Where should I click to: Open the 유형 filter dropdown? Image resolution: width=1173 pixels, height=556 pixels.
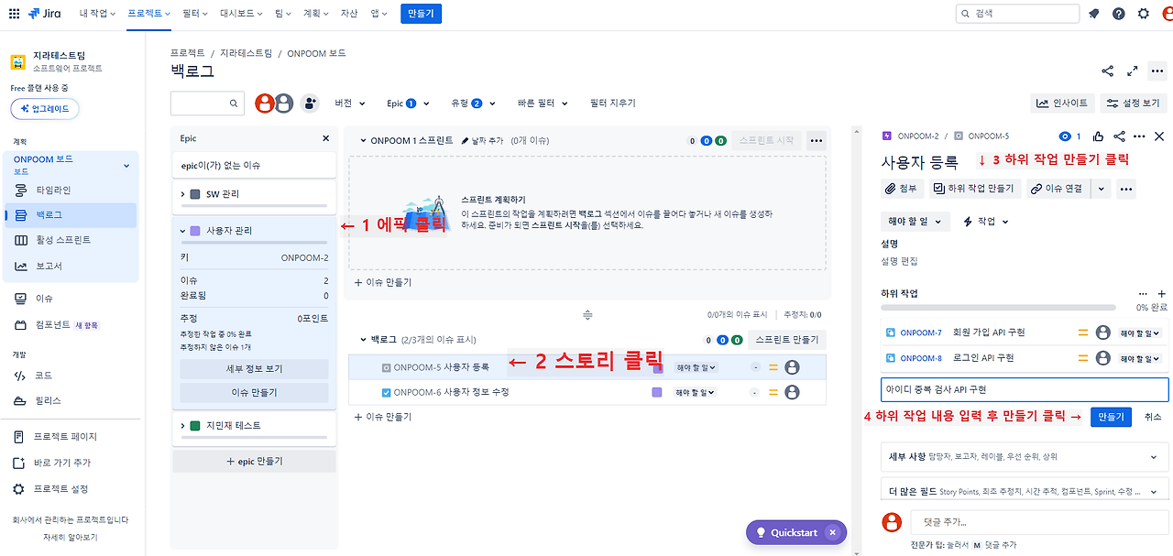tap(472, 104)
